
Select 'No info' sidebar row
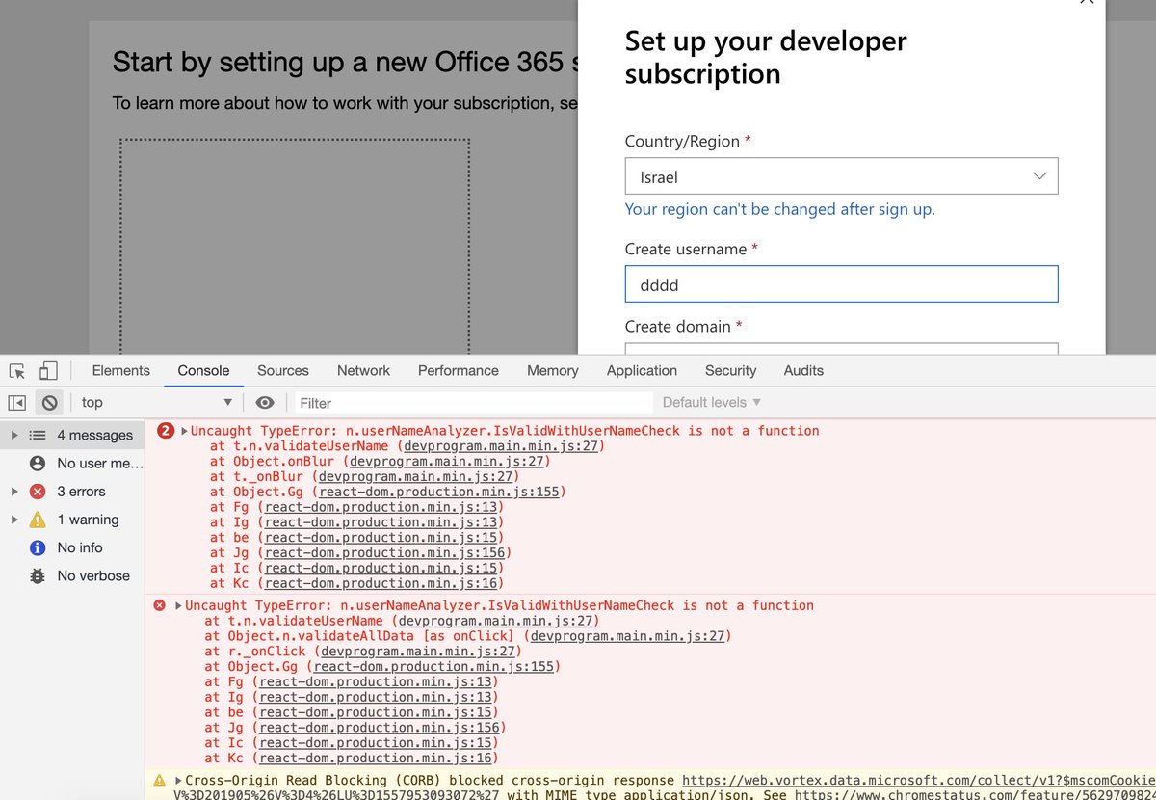point(72,547)
